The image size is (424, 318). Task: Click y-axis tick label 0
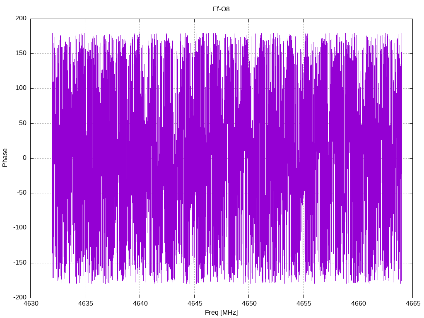24,158
